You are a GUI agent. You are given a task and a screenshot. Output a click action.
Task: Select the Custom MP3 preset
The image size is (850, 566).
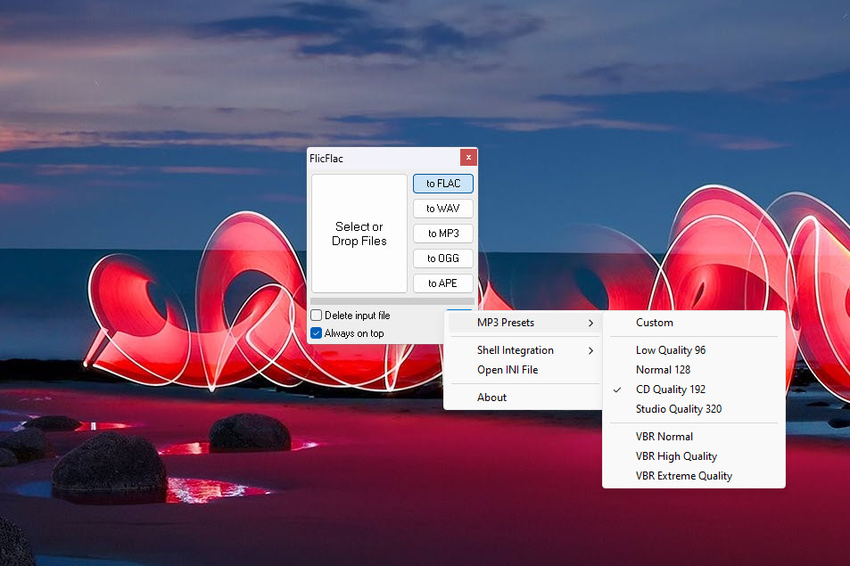693,323
